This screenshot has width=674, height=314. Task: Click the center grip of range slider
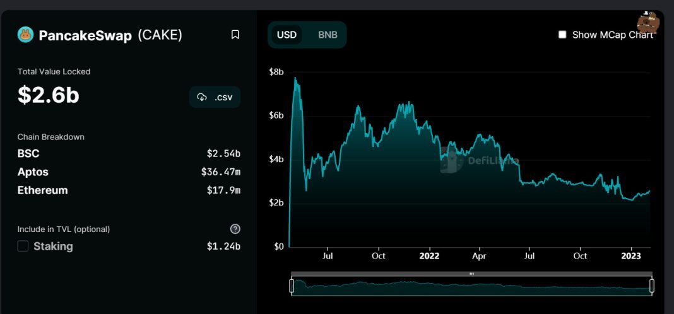point(471,274)
